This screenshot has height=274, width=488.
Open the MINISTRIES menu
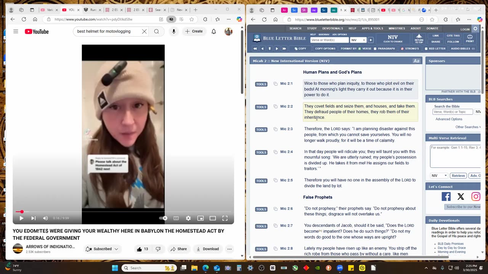(x=397, y=28)
